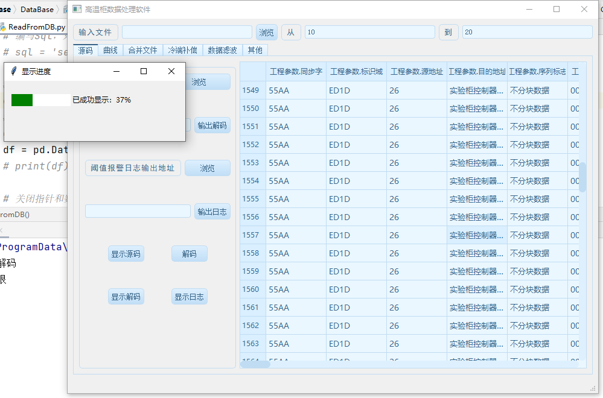Click the file icon beside ReadFromDB.py tab
The height and width of the screenshot is (398, 603).
point(5,27)
